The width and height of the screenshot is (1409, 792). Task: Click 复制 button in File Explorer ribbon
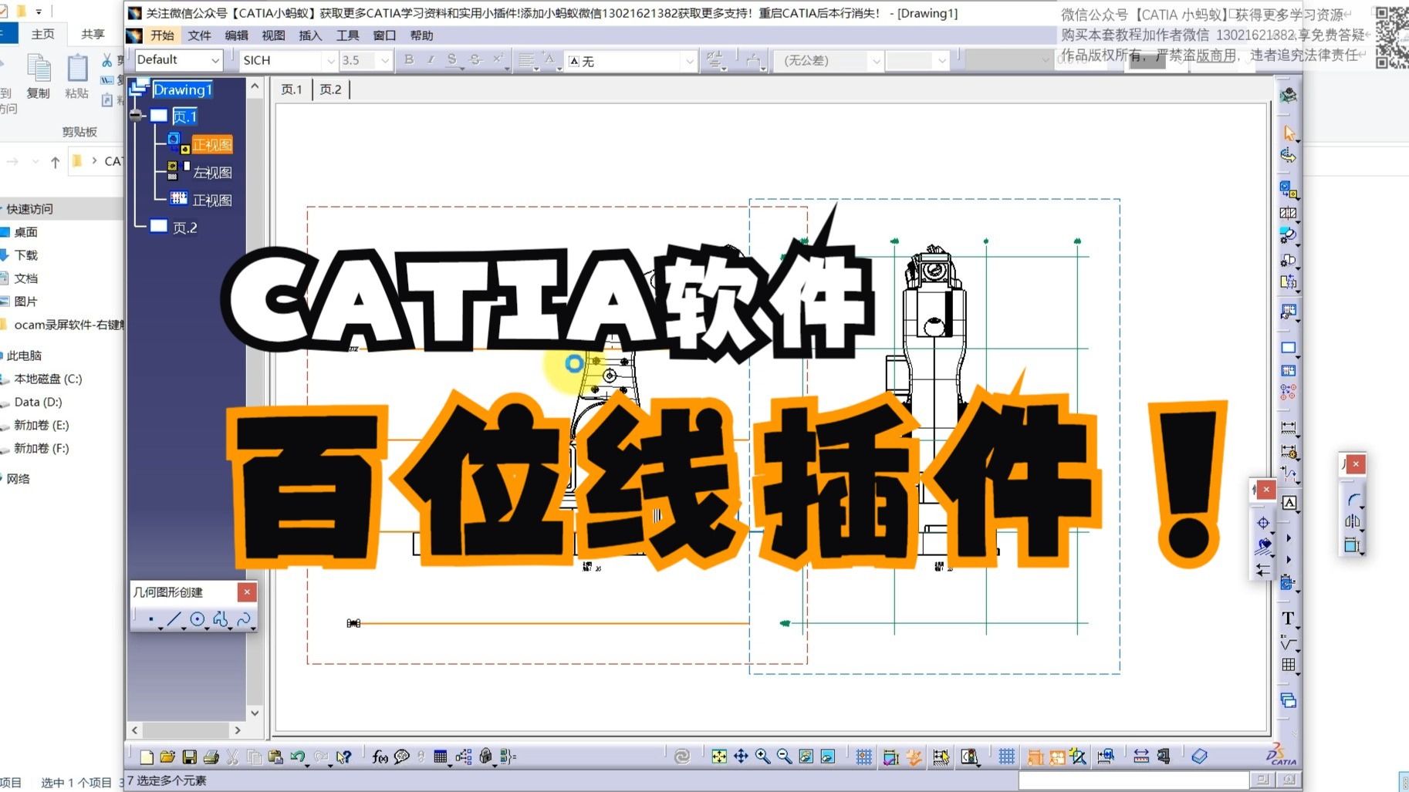tap(38, 77)
